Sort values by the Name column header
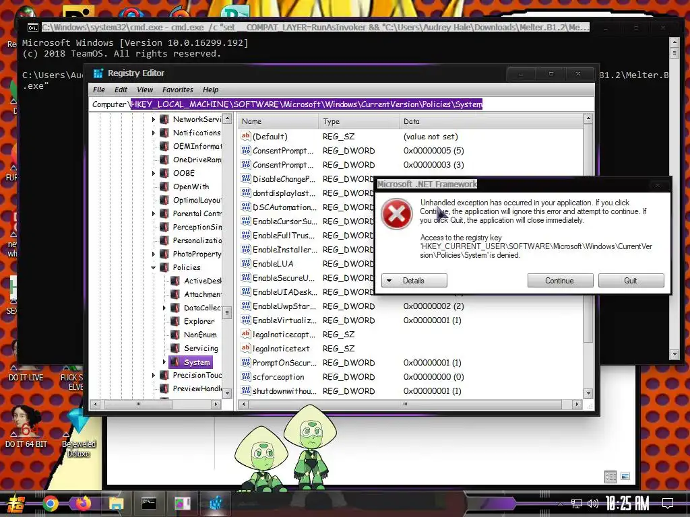This screenshot has width=690, height=517. pos(278,121)
